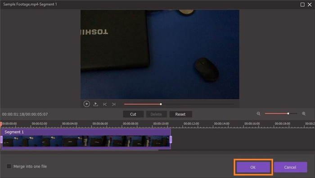Viewport: 315px width, 178px height.
Task: Select the Segment 1 title bar
Action: [86, 132]
